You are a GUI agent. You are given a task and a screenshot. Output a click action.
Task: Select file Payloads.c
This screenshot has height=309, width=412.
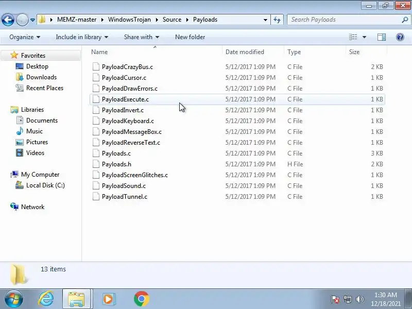click(x=237, y=153)
